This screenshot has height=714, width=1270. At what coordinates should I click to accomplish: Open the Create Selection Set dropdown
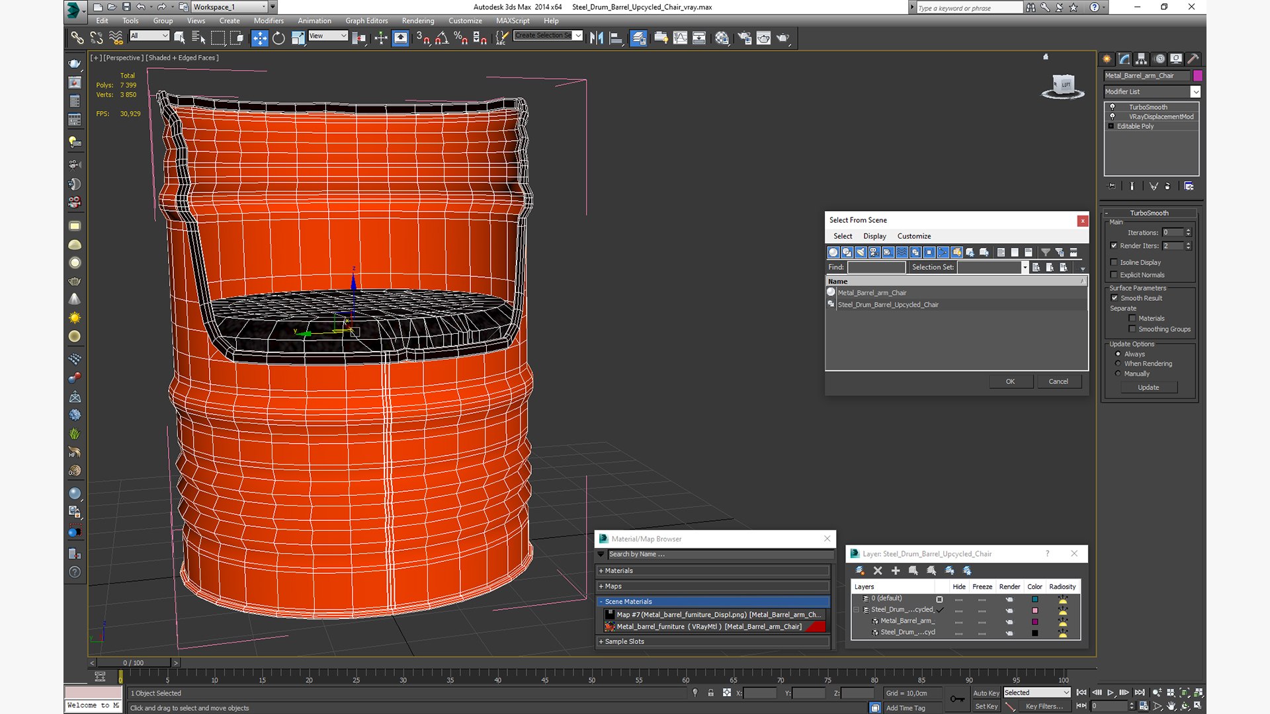(x=548, y=36)
